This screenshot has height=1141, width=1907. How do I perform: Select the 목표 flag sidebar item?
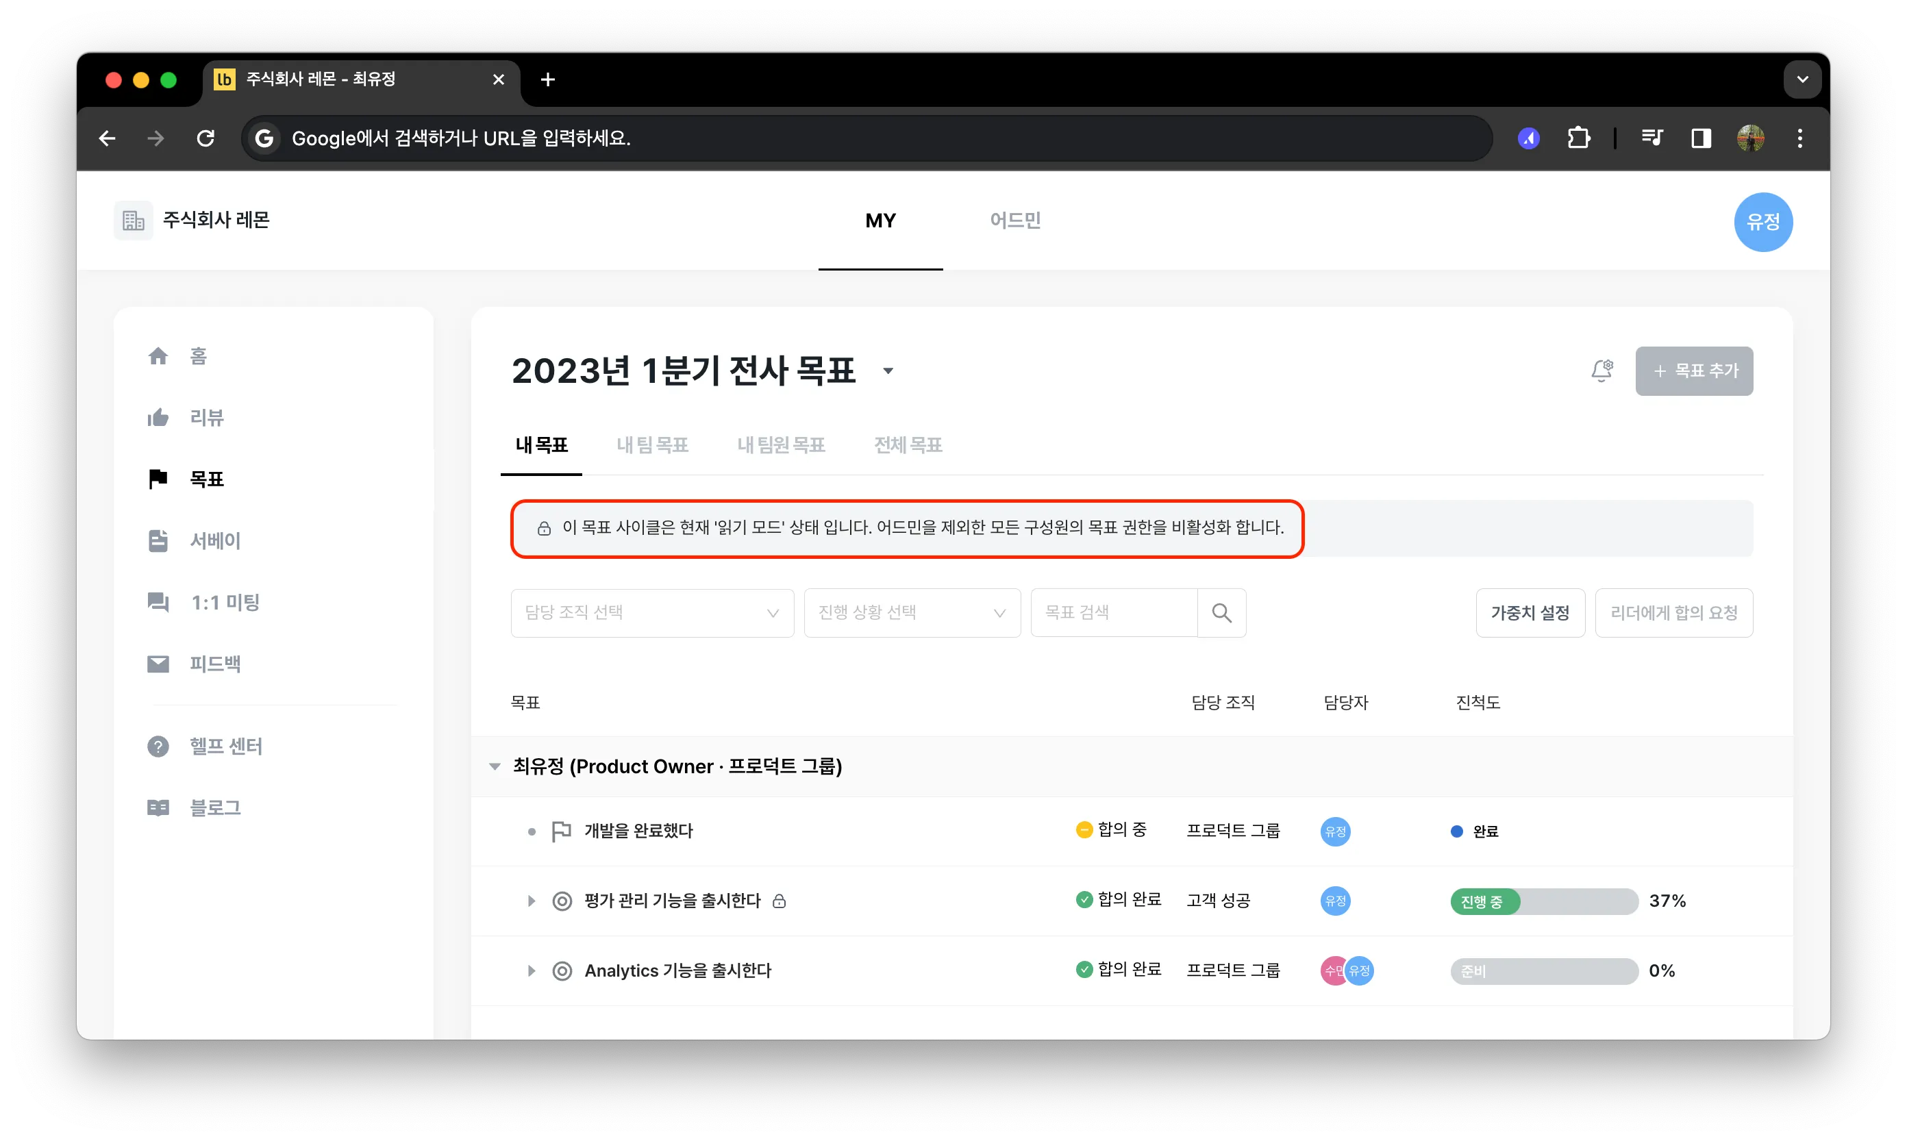click(x=186, y=479)
